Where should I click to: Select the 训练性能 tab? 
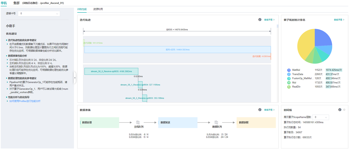(82, 9)
